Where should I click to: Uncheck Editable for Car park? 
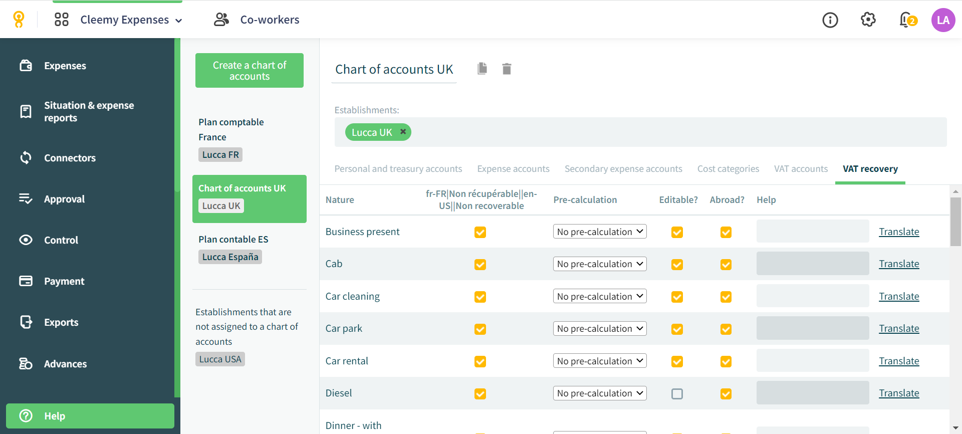coord(677,329)
